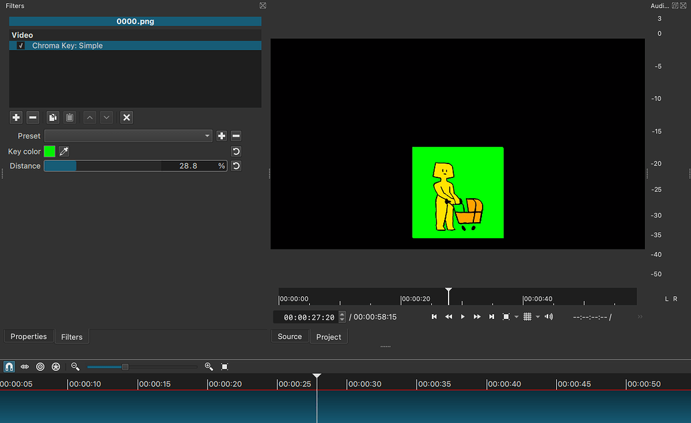
Task: Switch to the Properties tab
Action: (29, 336)
